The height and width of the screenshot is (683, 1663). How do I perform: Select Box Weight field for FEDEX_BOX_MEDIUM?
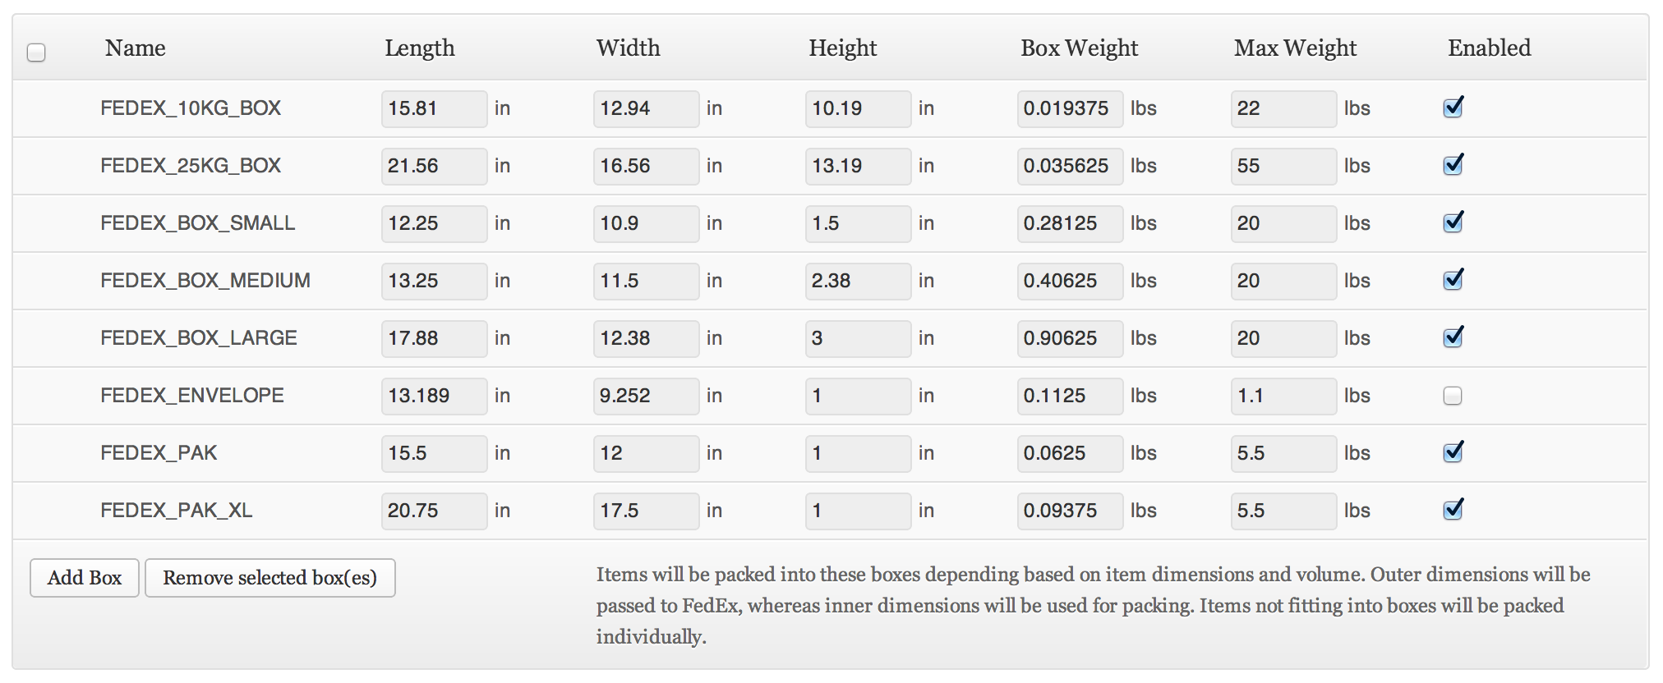pos(1070,281)
